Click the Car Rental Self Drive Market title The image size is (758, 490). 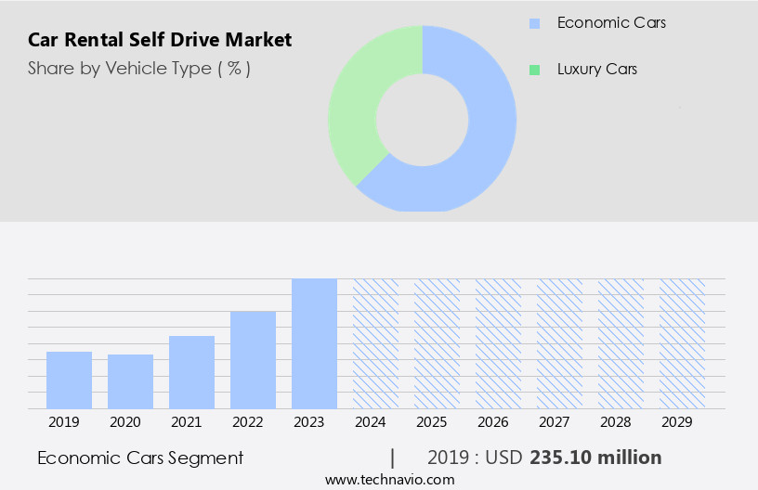pyautogui.click(x=160, y=40)
